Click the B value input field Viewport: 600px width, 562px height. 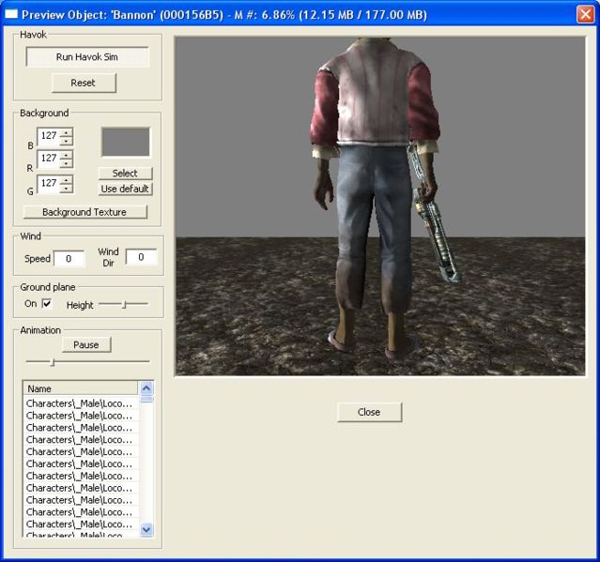point(49,136)
